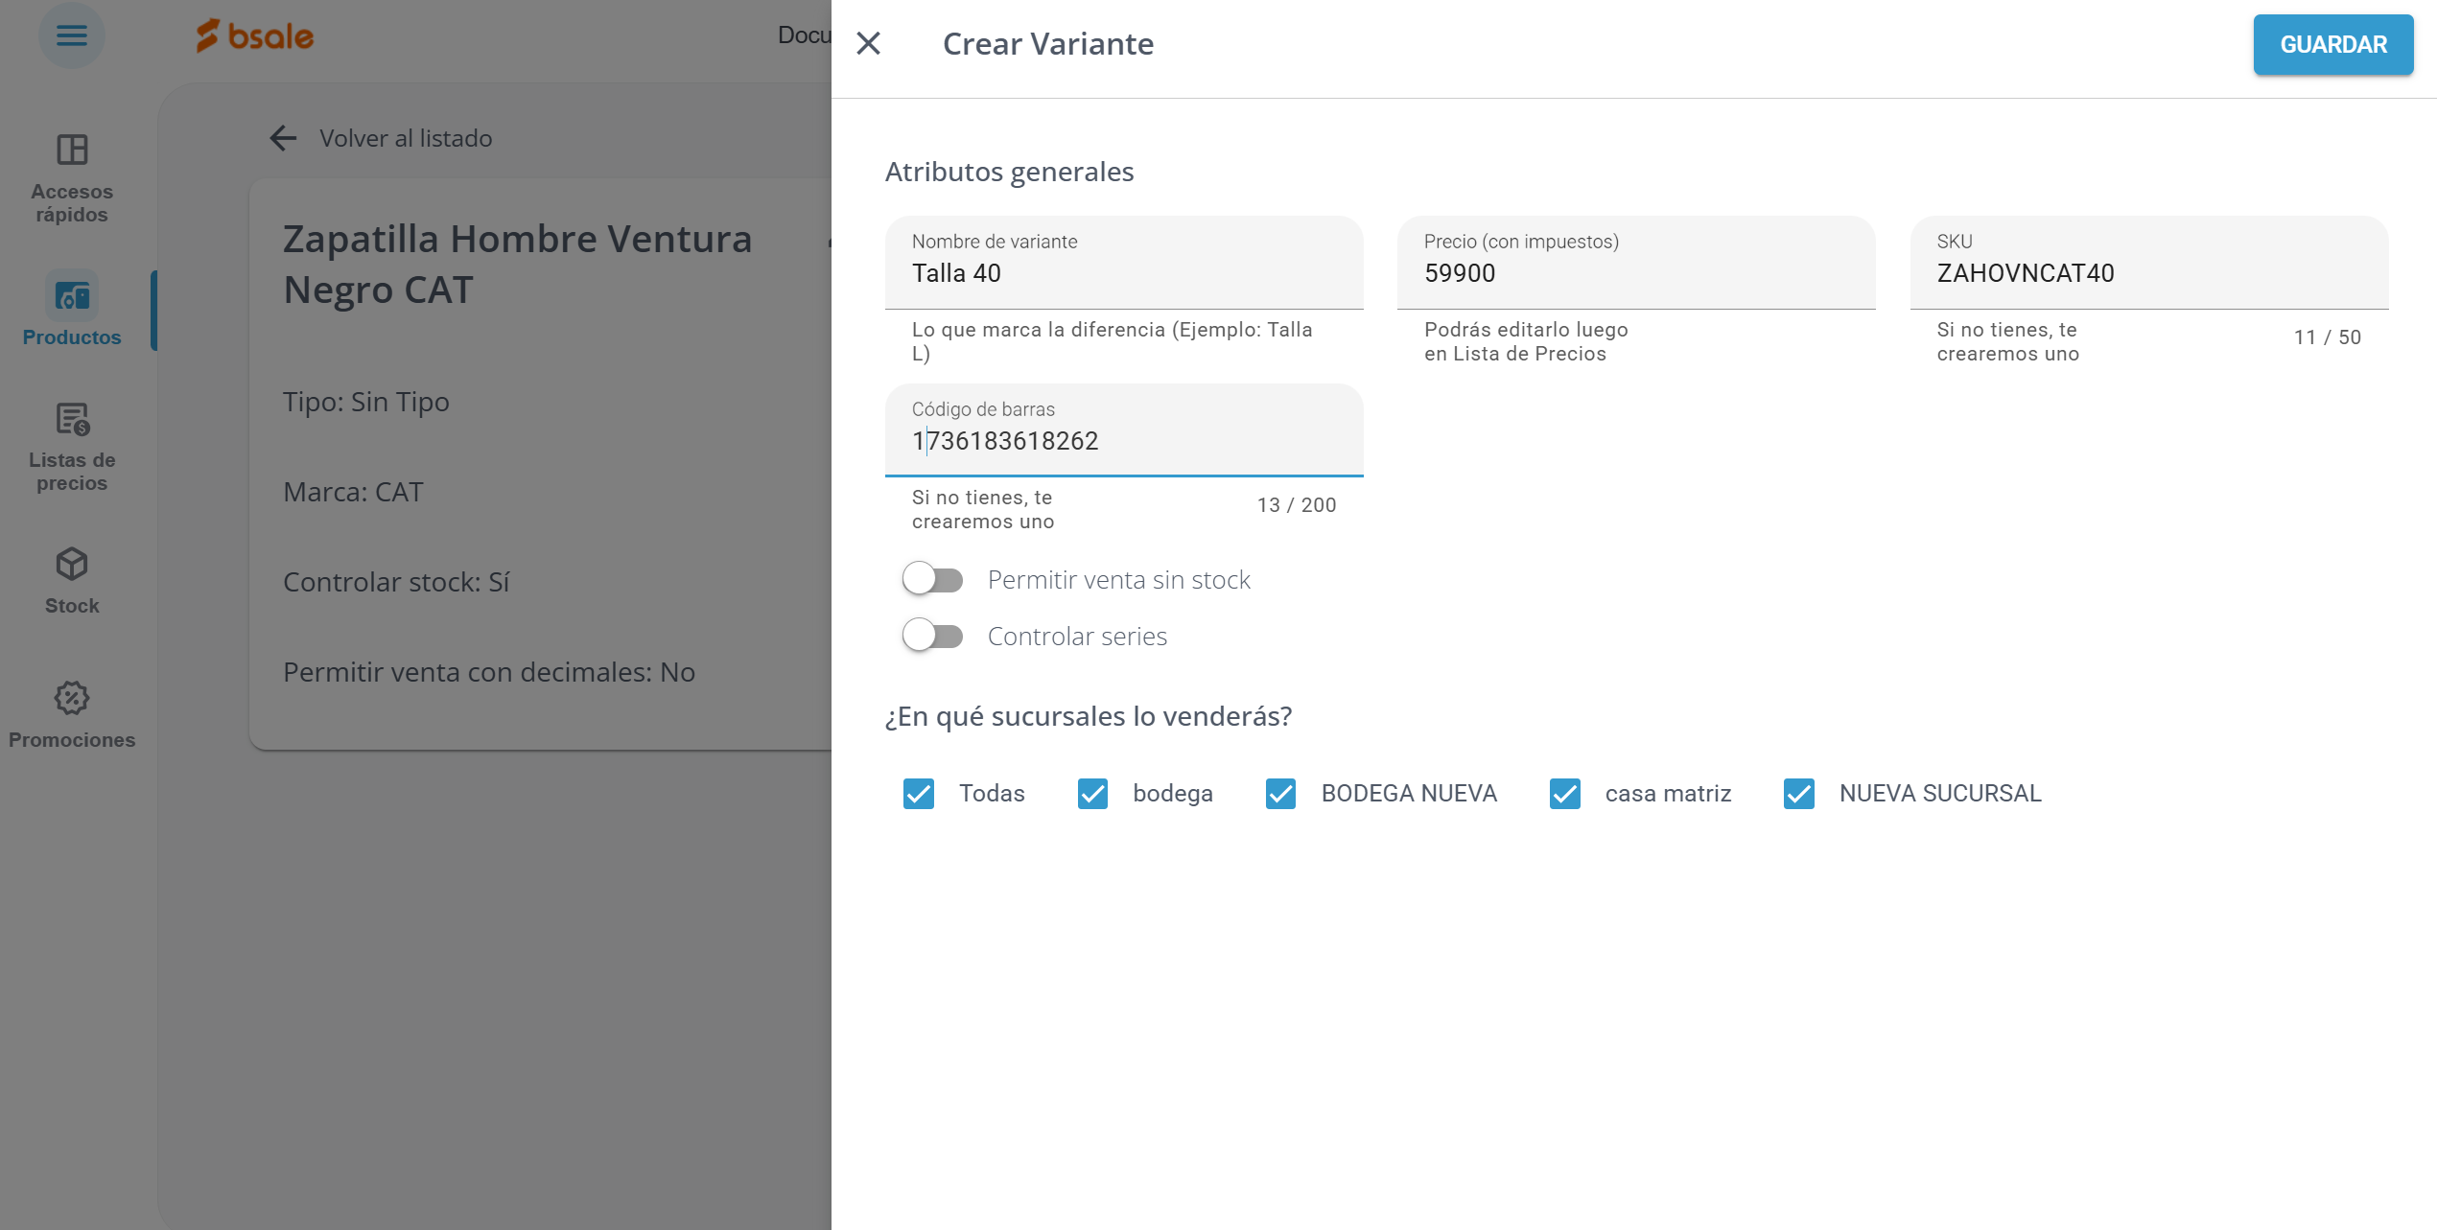Click Volver al listado link
The height and width of the screenshot is (1230, 2437).
406,138
